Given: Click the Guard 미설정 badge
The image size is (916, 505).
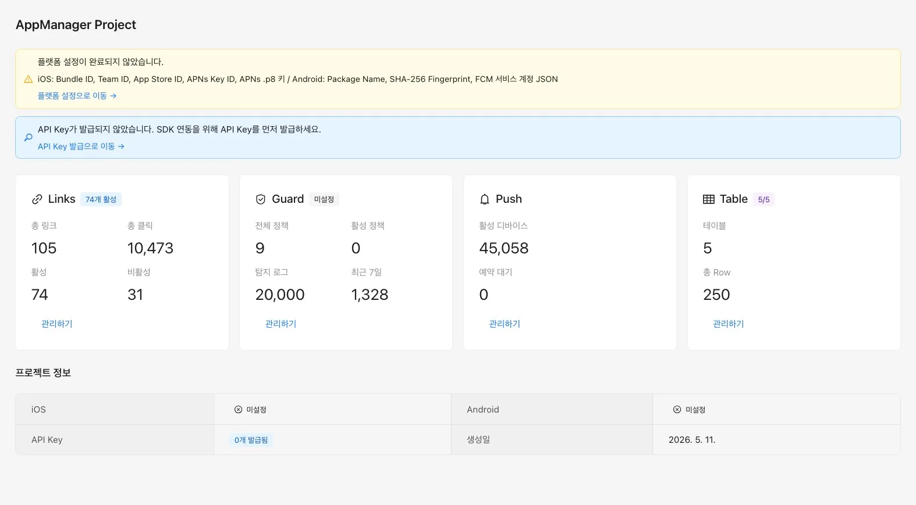Looking at the screenshot, I should (x=324, y=199).
